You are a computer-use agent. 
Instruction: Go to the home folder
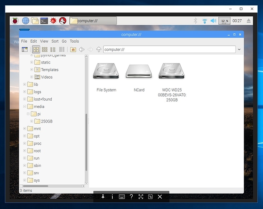tap(73, 50)
